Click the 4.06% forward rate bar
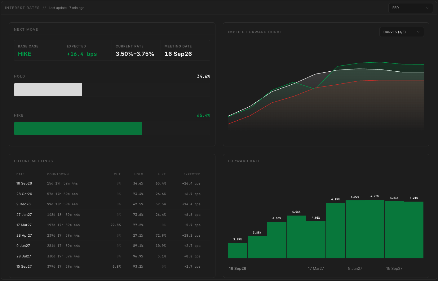Image resolution: width=438 pixels, height=281 pixels. tap(296, 237)
